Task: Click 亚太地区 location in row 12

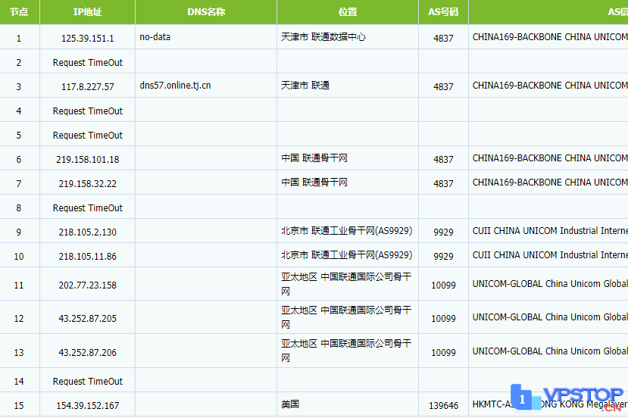Action: (x=346, y=317)
